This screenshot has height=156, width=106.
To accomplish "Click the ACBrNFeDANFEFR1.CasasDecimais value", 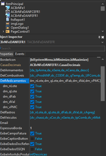I will pyautogui.click(x=55, y=65).
